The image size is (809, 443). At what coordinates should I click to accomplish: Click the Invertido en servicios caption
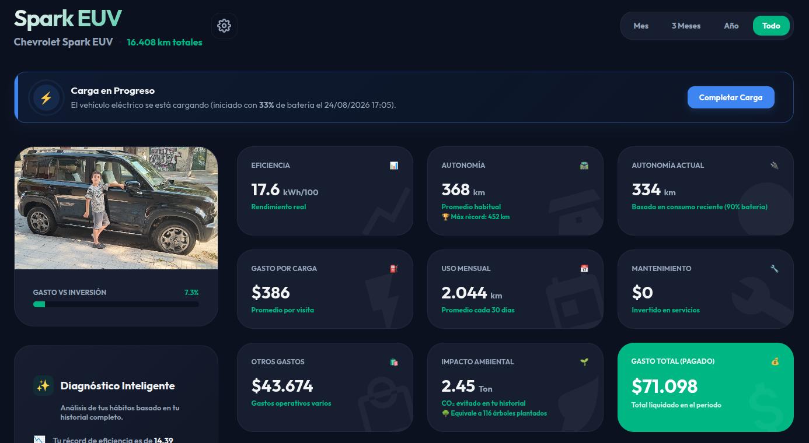(x=666, y=310)
